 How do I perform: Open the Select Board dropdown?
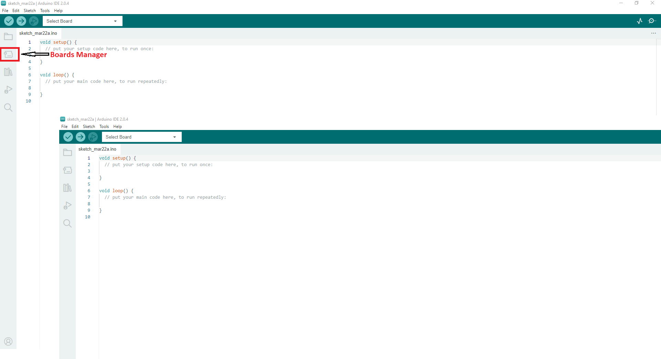tap(82, 21)
